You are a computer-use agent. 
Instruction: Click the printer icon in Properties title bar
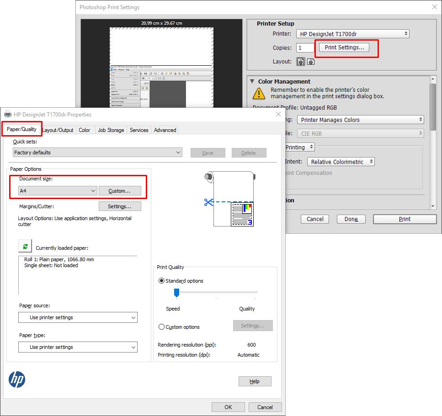pos(8,115)
